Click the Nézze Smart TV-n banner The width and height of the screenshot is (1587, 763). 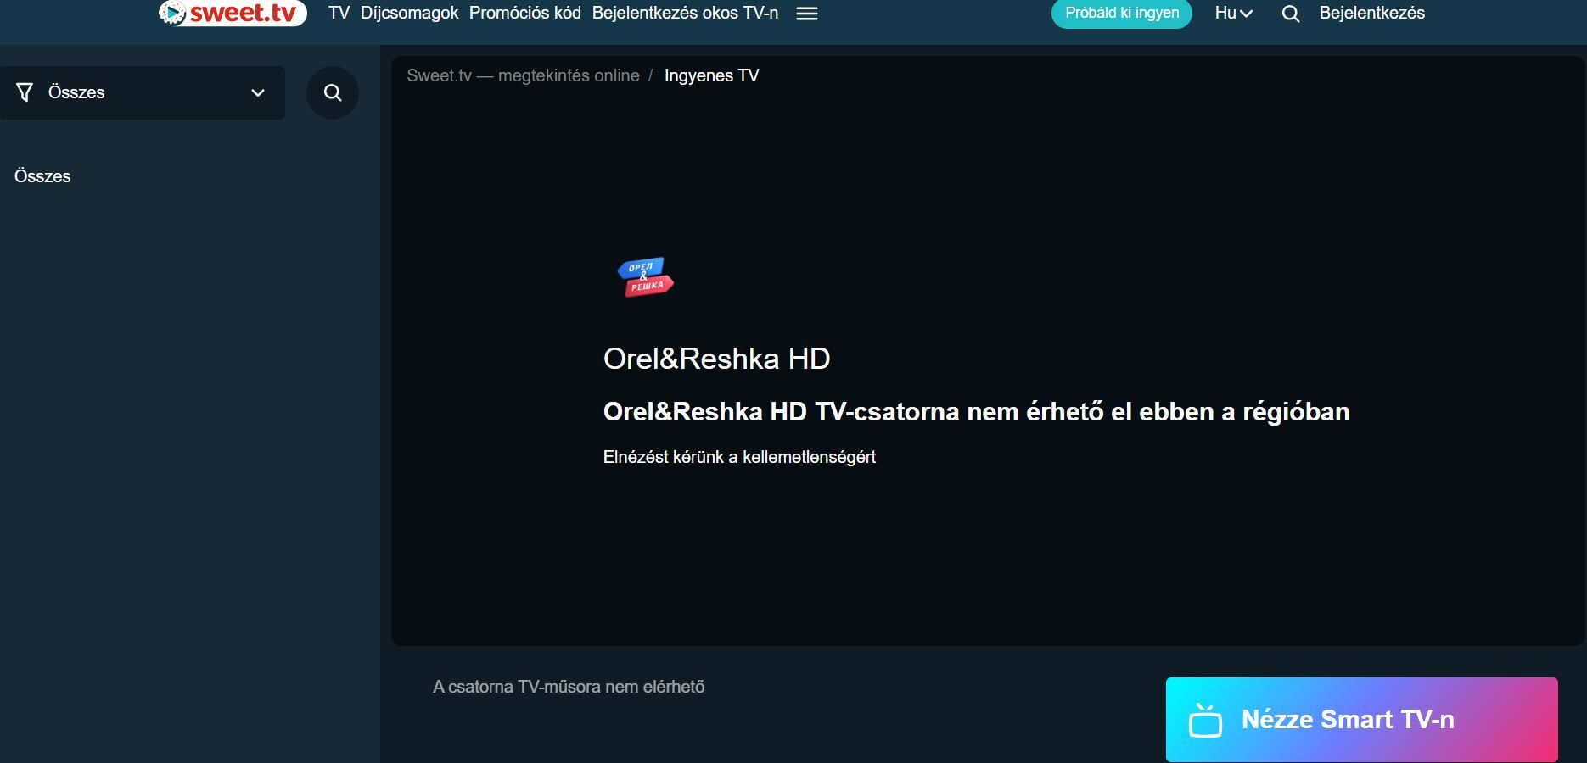[1361, 720]
